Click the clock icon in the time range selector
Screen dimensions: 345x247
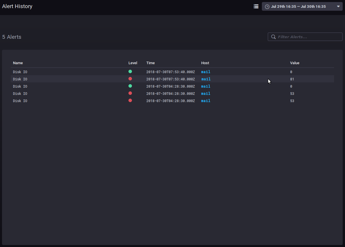pos(267,7)
